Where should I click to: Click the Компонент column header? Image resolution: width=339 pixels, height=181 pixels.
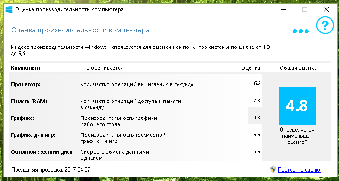tap(25, 68)
